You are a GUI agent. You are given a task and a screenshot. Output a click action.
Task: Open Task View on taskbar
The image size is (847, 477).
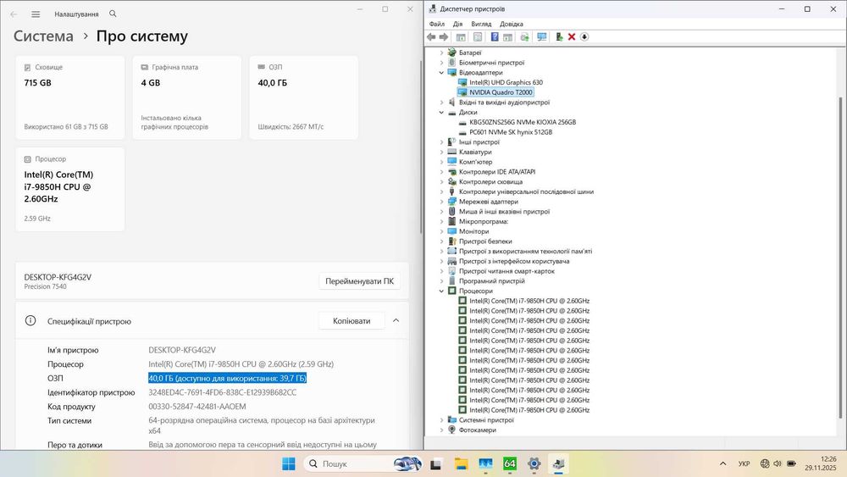[x=436, y=463]
